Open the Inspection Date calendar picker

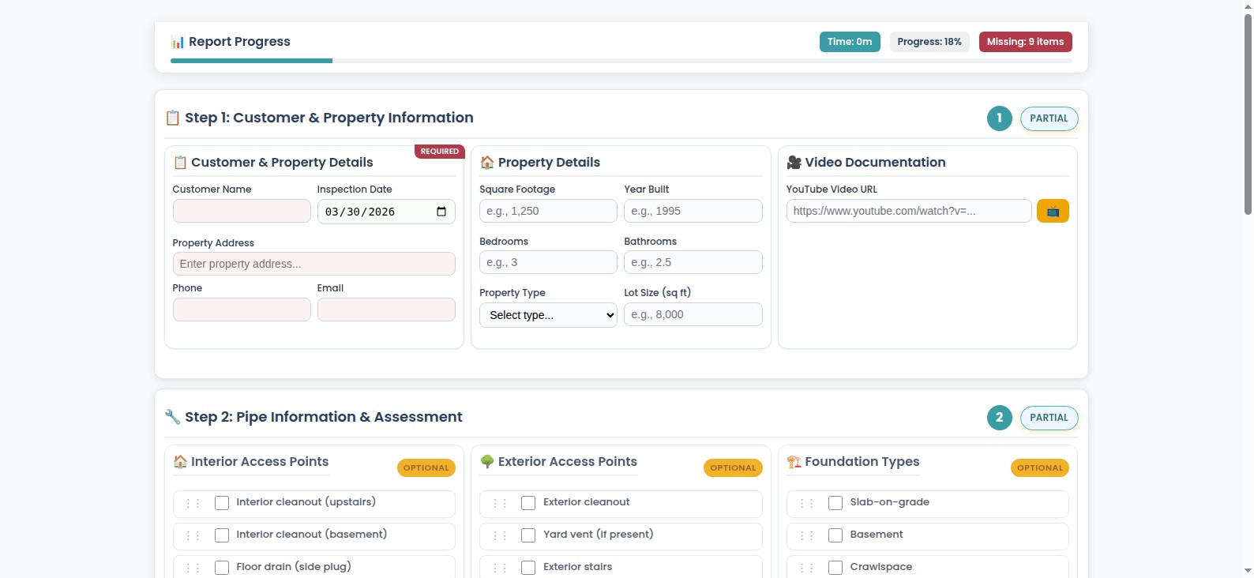441,212
